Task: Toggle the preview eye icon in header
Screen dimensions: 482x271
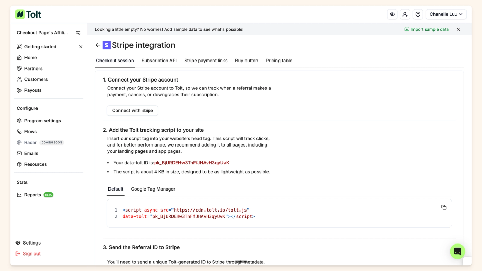Action: point(392,14)
